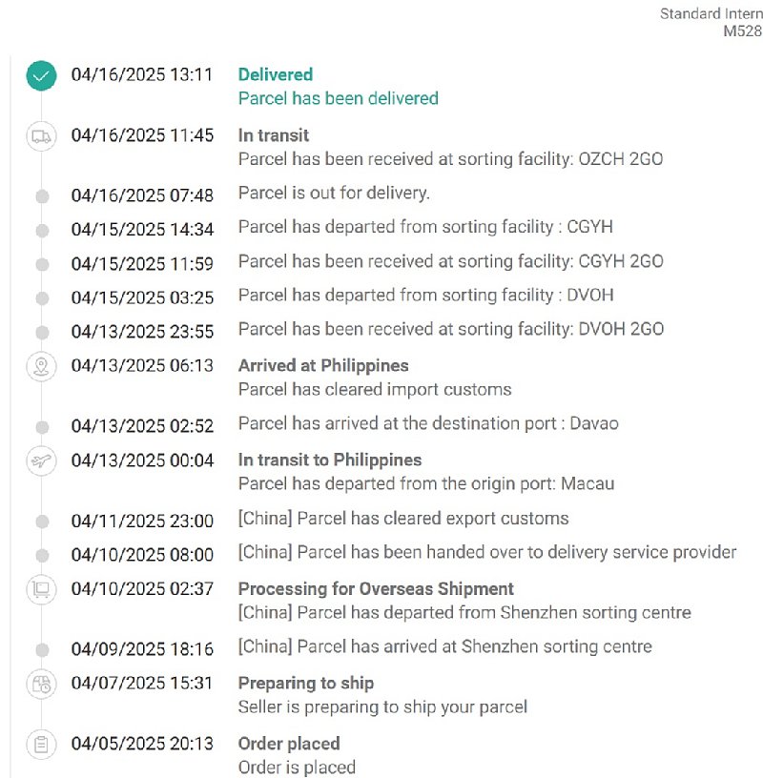Screen dimensions: 763x778
Task: Click the Arrived at Philippines location pin icon
Action: pos(41,367)
